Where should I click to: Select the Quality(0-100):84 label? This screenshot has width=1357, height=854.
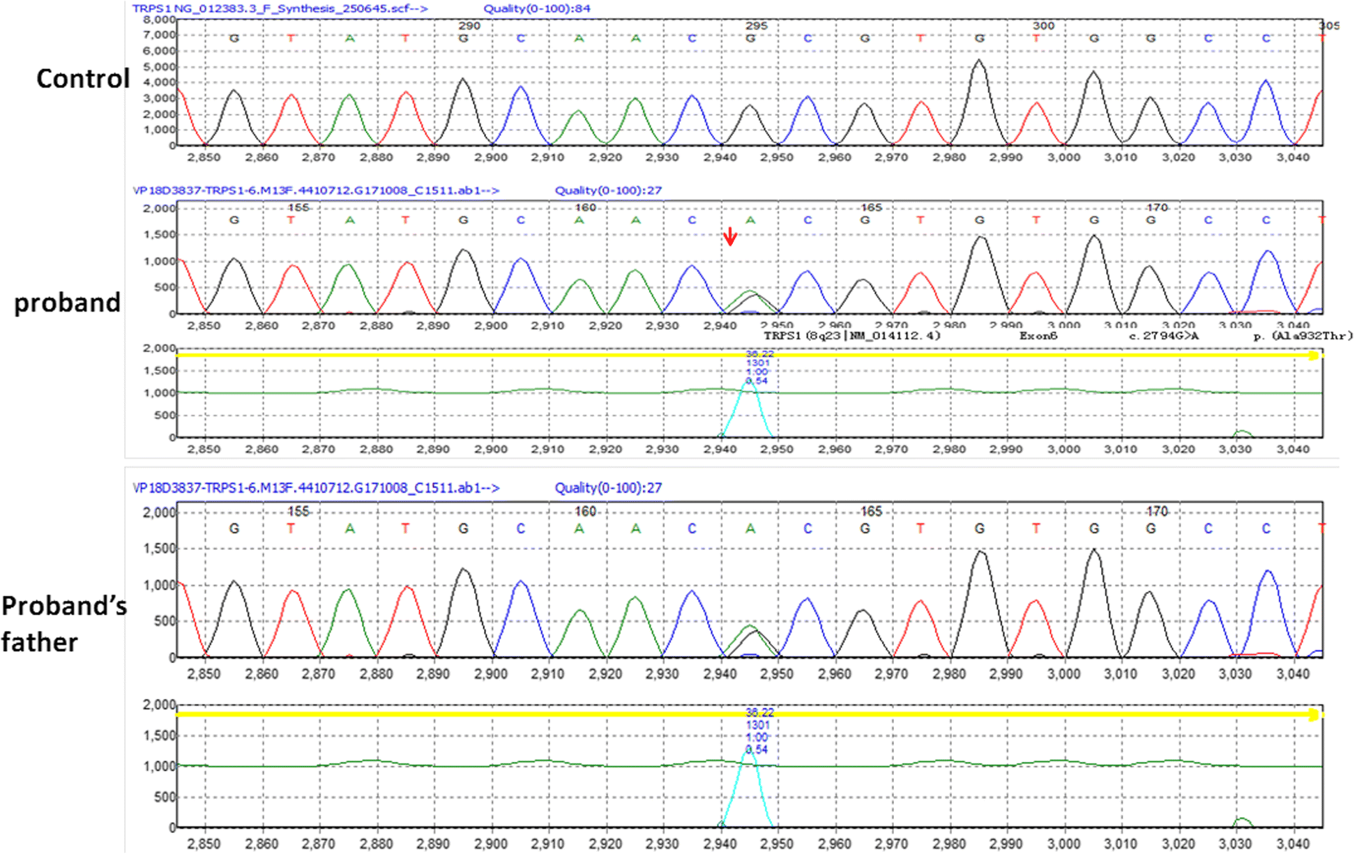tap(537, 8)
